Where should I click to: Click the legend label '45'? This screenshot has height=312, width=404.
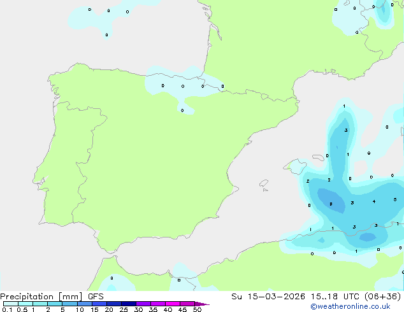(x=182, y=309)
